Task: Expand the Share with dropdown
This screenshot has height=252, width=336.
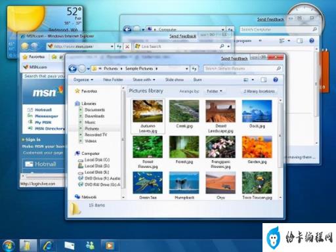Action: 144,79
